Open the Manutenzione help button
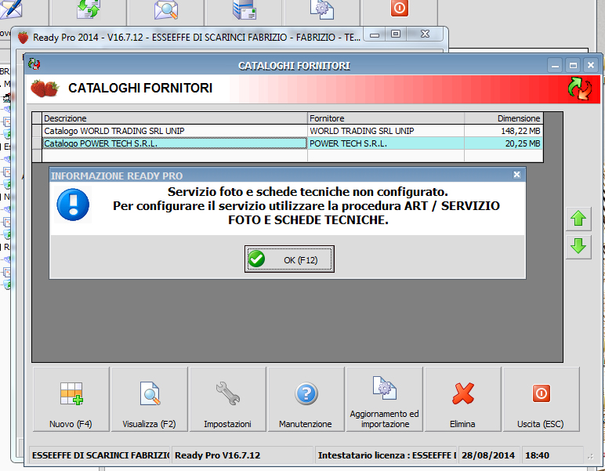 click(x=306, y=399)
